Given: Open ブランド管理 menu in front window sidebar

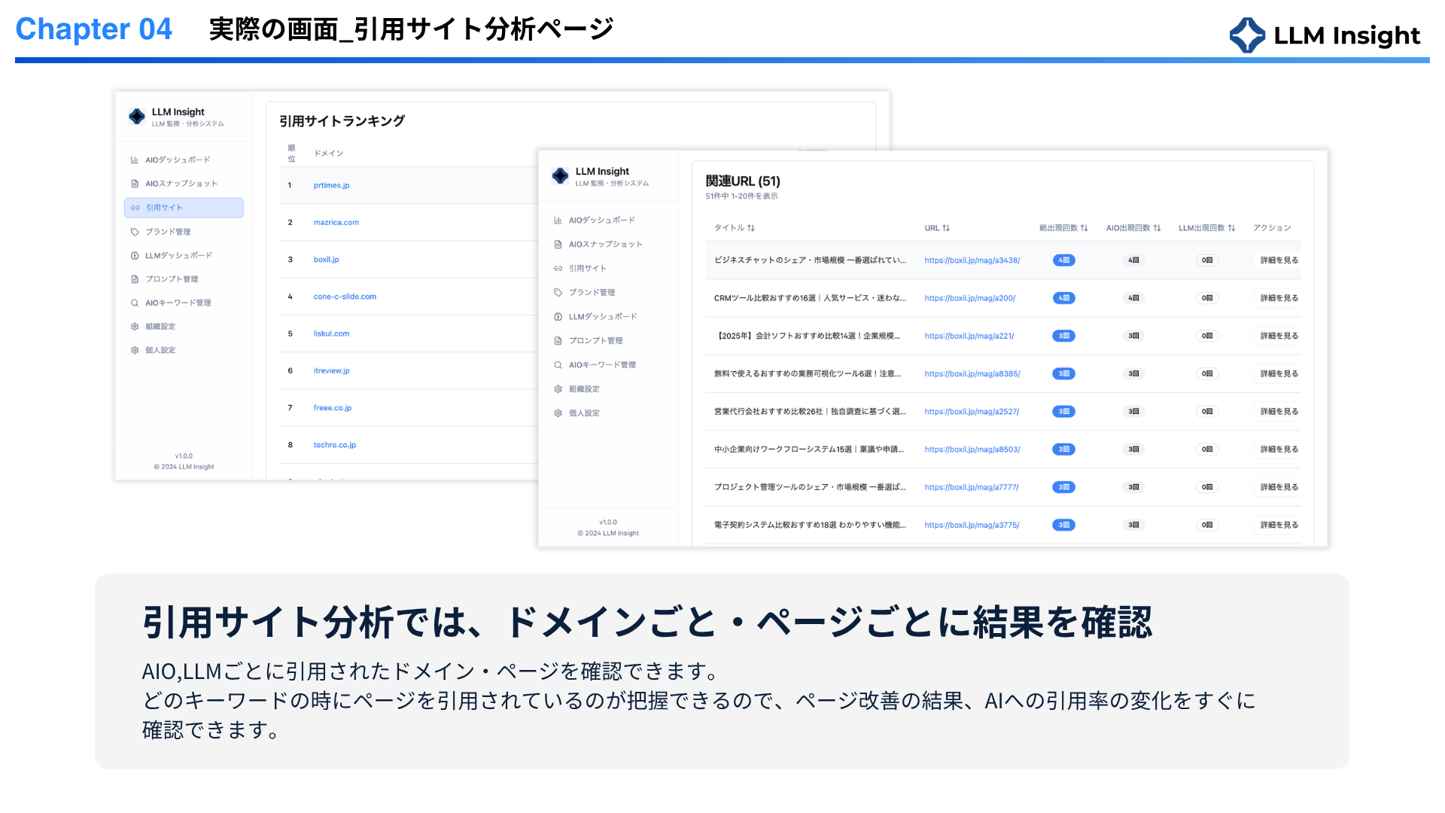Looking at the screenshot, I should click(x=592, y=293).
